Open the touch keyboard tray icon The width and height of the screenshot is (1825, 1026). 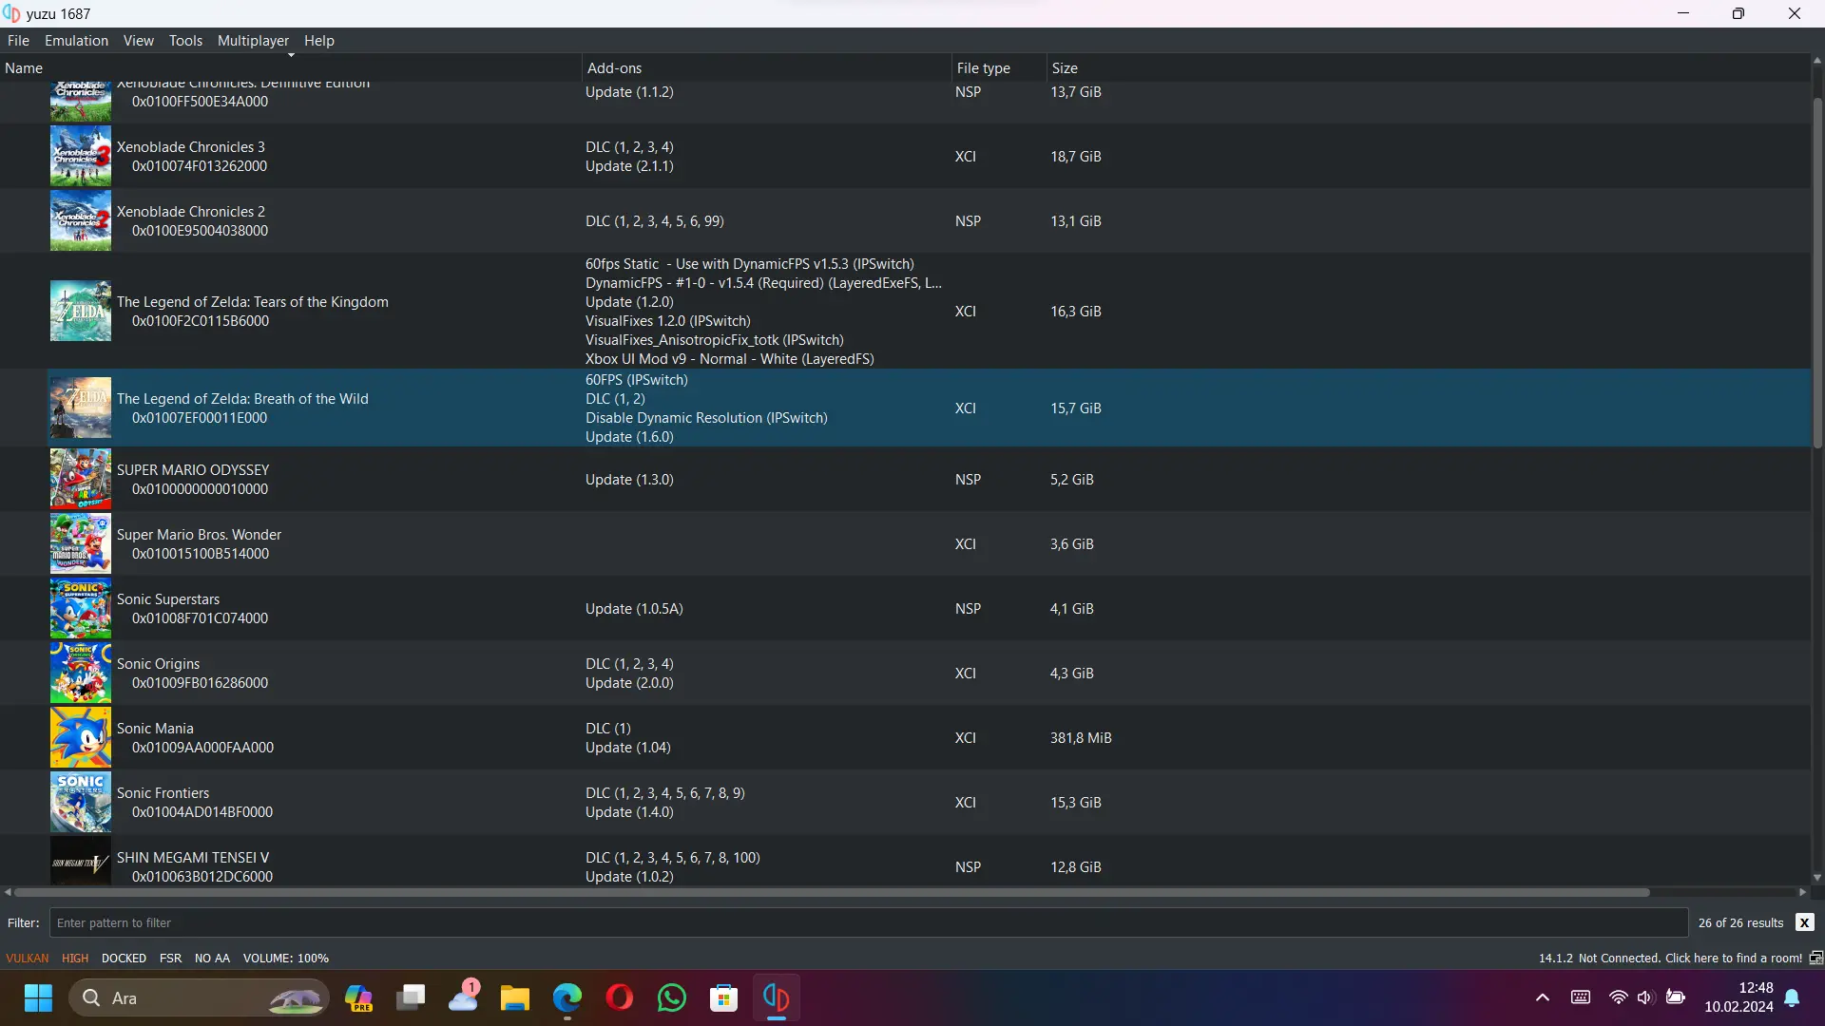pos(1581,997)
